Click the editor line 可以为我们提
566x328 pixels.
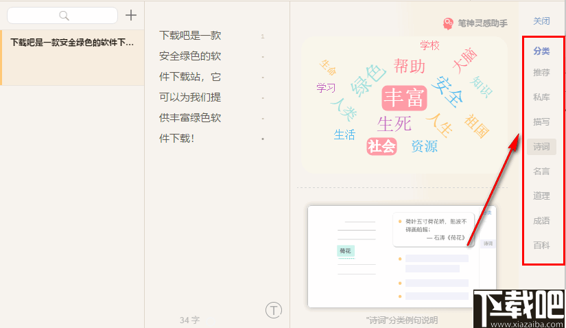tap(190, 97)
